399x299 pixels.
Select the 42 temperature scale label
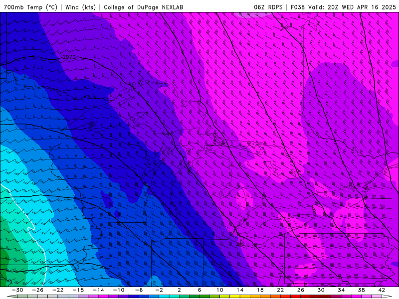click(382, 290)
